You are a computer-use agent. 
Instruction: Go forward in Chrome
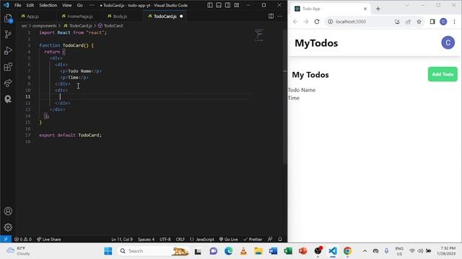[x=306, y=22]
